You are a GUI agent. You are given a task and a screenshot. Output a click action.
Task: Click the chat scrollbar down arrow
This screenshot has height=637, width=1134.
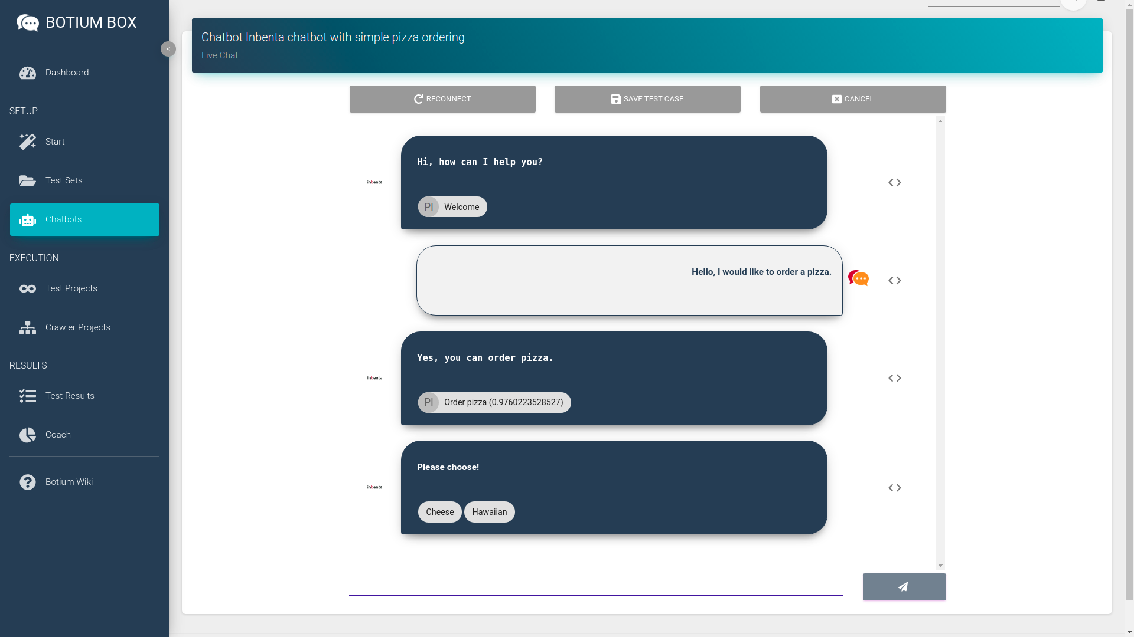tap(940, 566)
